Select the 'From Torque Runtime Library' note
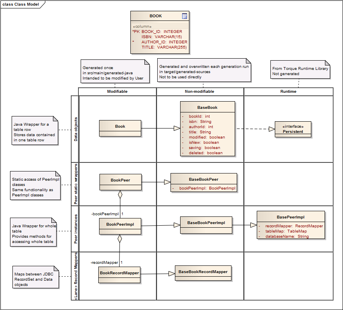 click(x=300, y=71)
